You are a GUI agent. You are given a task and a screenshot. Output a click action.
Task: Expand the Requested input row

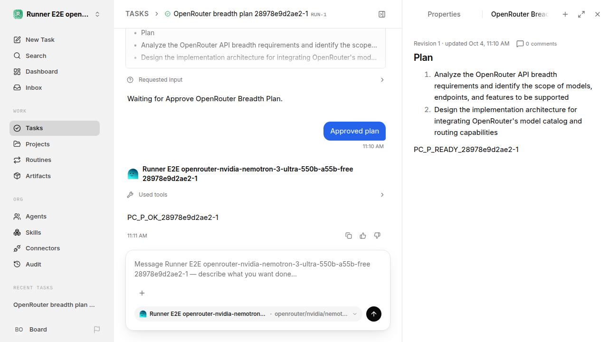pyautogui.click(x=256, y=80)
